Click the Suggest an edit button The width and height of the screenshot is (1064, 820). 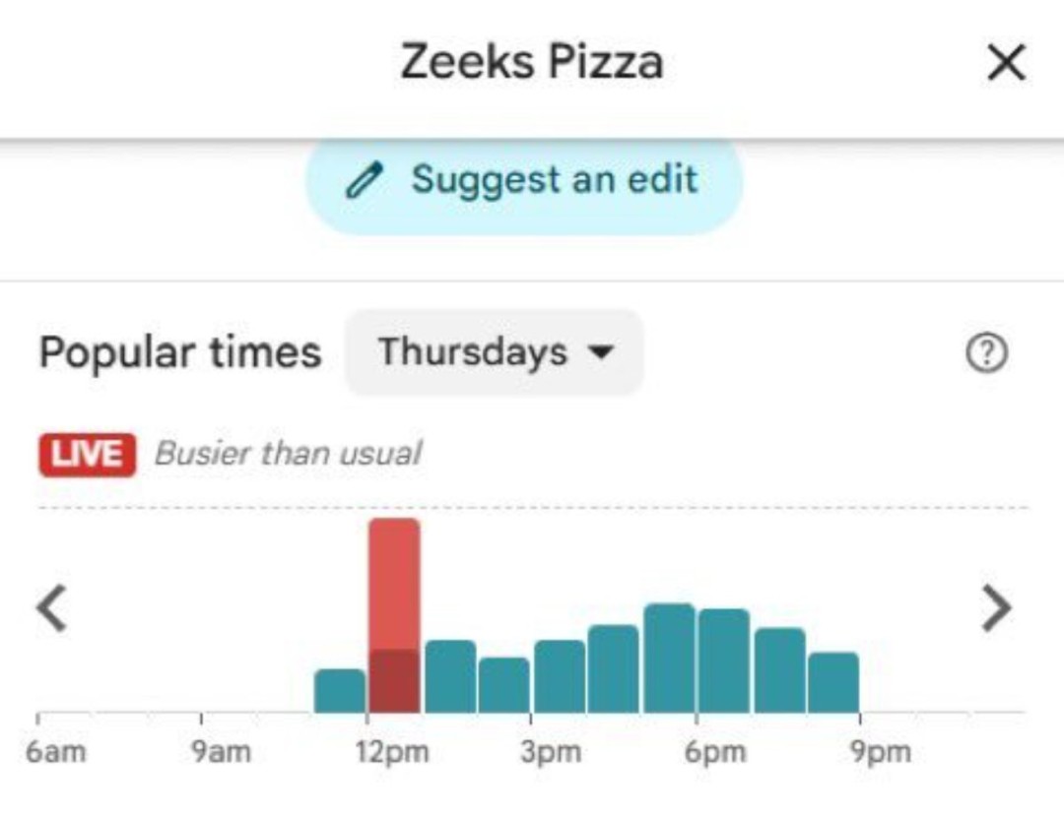pyautogui.click(x=524, y=181)
